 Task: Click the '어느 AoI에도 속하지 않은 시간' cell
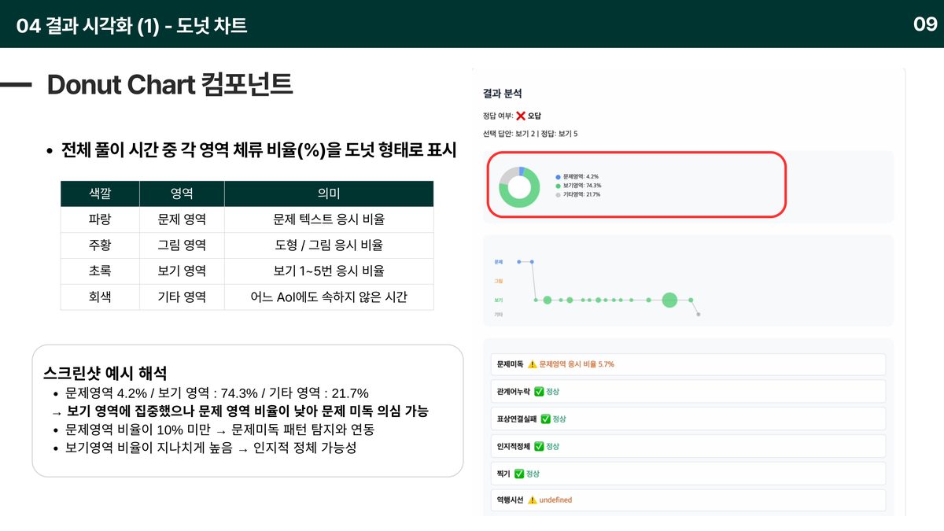coord(329,297)
